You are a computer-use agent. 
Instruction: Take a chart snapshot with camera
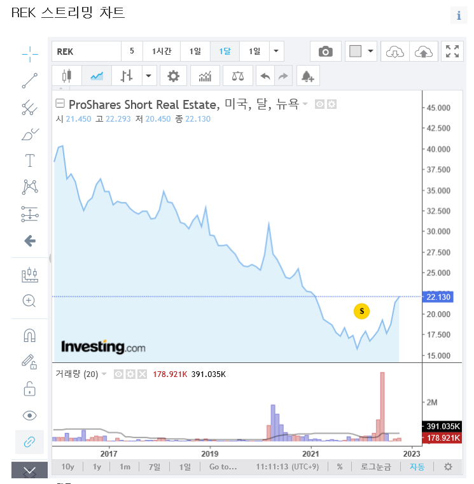click(326, 51)
